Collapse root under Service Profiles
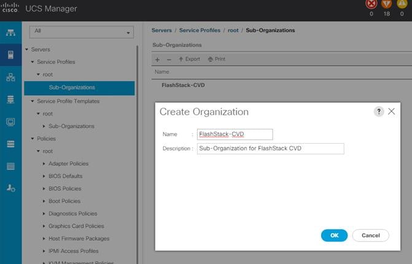 click(38, 75)
